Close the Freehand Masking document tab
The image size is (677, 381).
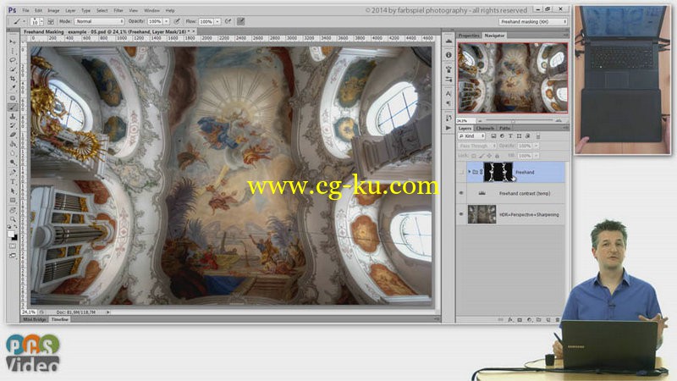pyautogui.click(x=194, y=31)
